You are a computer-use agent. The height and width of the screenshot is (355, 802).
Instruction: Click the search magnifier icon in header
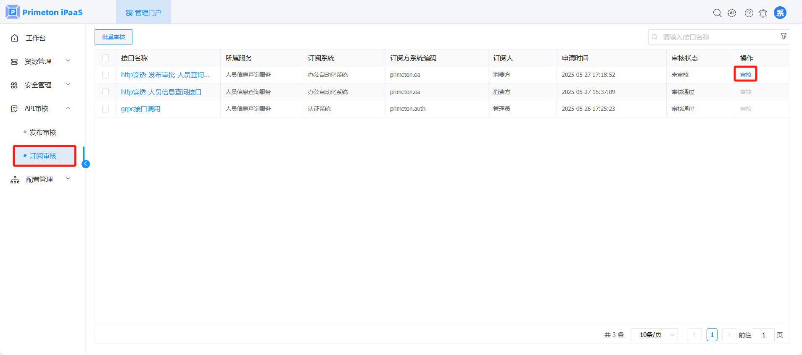point(717,13)
